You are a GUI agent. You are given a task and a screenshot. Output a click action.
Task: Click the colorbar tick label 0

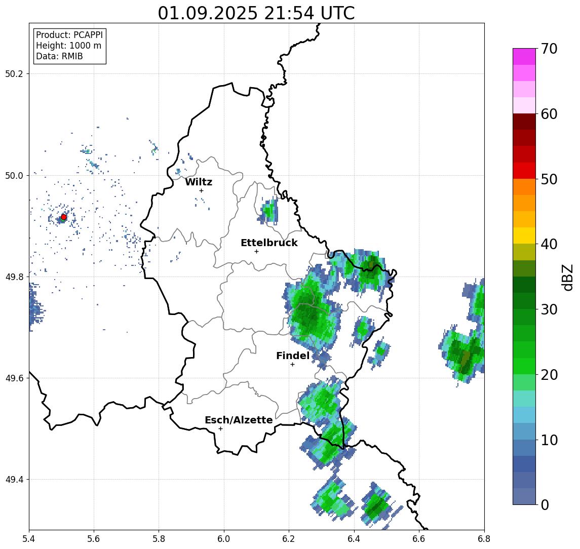coord(545,505)
